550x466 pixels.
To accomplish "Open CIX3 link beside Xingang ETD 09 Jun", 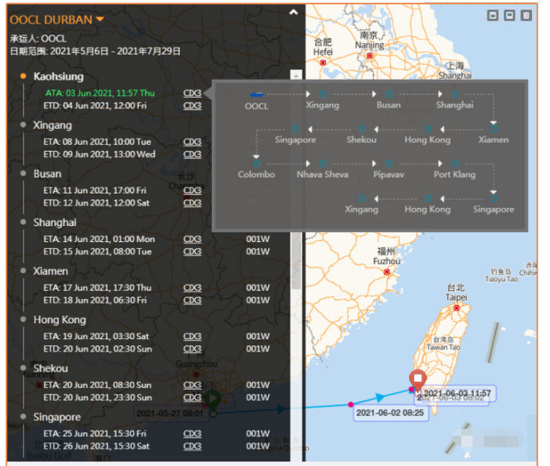I will (192, 155).
